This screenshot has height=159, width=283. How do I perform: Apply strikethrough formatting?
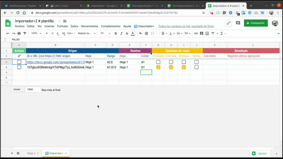click(127, 33)
